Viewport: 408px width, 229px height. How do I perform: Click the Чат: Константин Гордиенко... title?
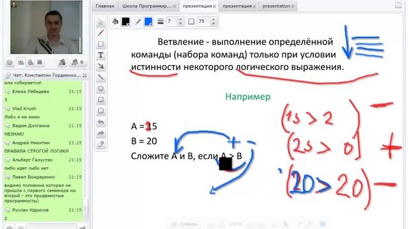pyautogui.click(x=47, y=75)
